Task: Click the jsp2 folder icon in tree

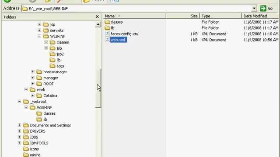Action: 52,54
